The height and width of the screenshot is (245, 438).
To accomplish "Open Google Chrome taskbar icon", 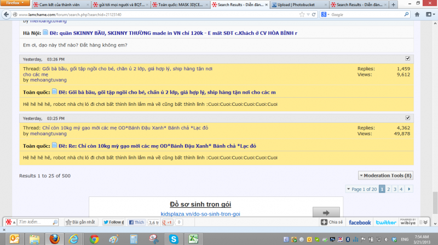I will [x=94, y=238].
